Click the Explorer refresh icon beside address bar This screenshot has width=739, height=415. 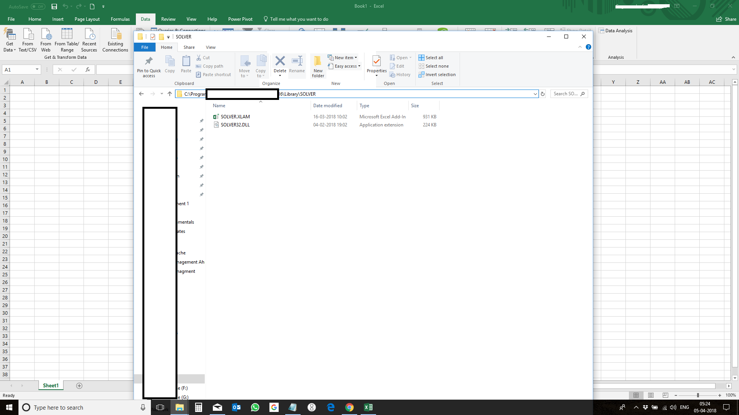click(543, 94)
